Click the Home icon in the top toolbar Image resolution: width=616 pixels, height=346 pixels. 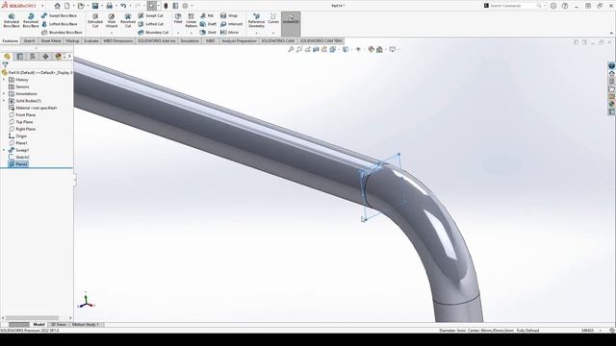coord(58,6)
